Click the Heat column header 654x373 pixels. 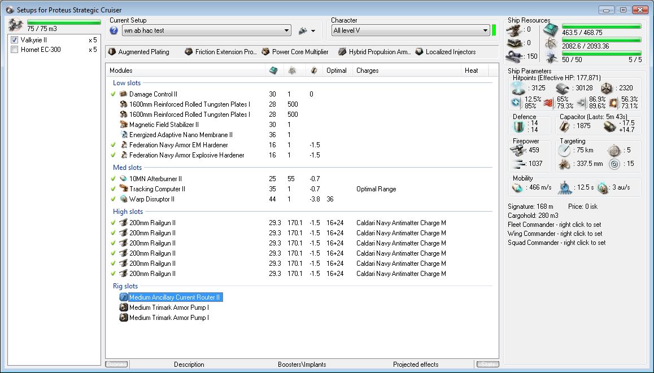point(474,71)
